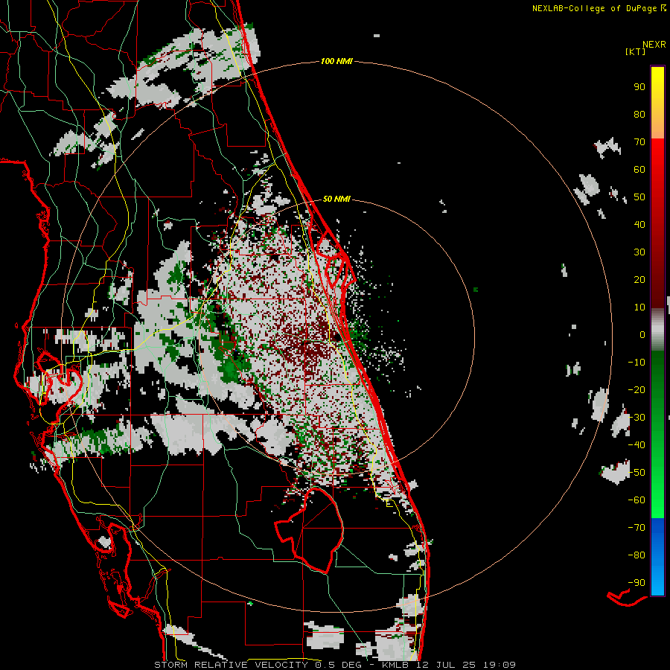This screenshot has width=670, height=670.
Task: Select the -90 knot scale label
Action: coord(636,583)
